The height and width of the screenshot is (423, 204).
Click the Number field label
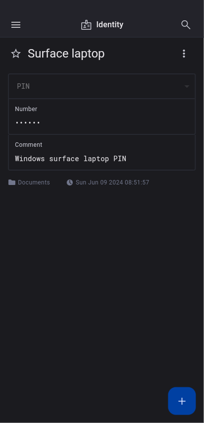26,109
